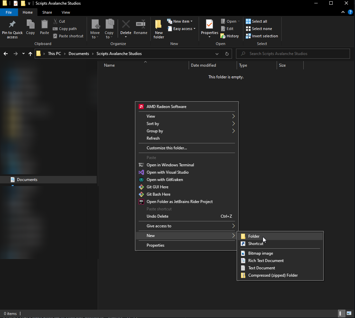Expand address bar history dropdown arrow
The width and height of the screenshot is (355, 318).
point(217,54)
